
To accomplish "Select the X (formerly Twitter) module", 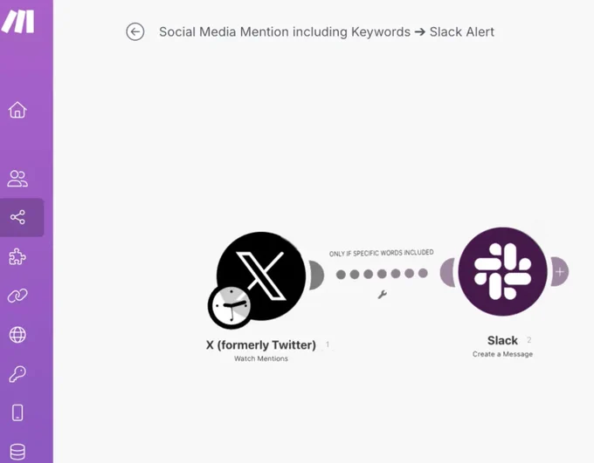I will click(261, 276).
